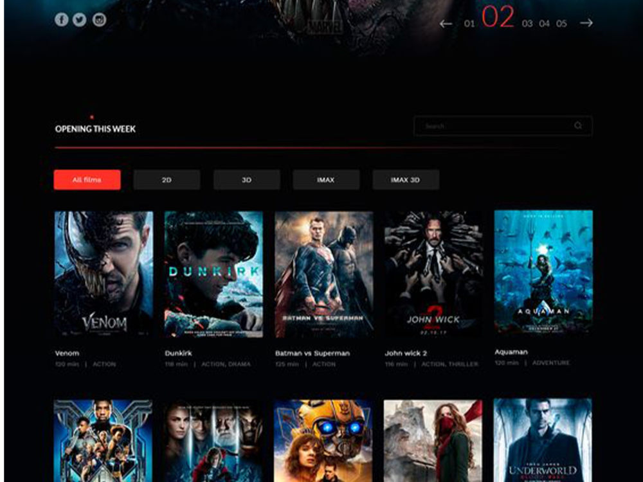Click the OPENING THIS WEEK heading
Screen dimensions: 643x482
click(x=95, y=129)
